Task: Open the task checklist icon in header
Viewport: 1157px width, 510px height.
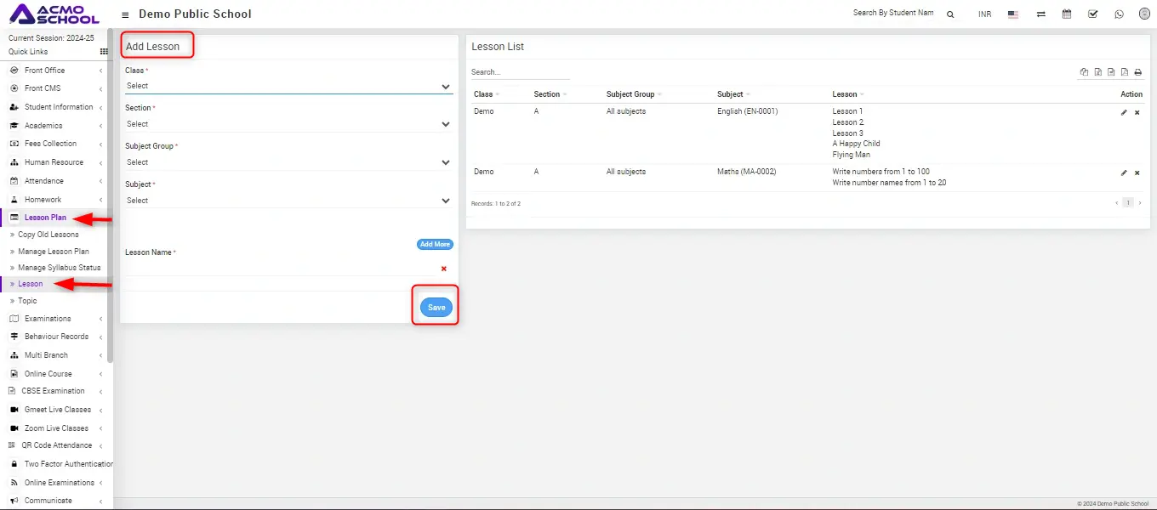Action: pyautogui.click(x=1093, y=14)
